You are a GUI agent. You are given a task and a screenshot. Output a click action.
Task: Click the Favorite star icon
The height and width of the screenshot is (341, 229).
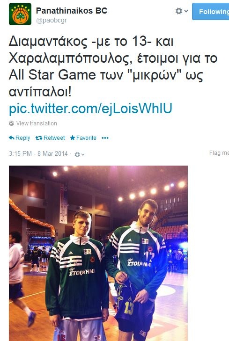73,138
